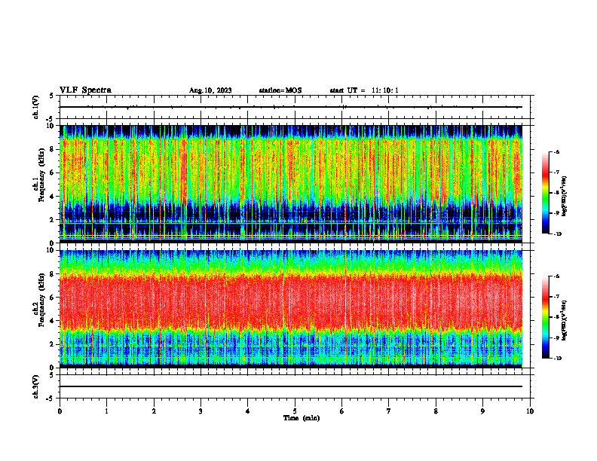Screen dimensions: 597x461
Task: Click the time axis tick label "9"
Action: (x=482, y=411)
